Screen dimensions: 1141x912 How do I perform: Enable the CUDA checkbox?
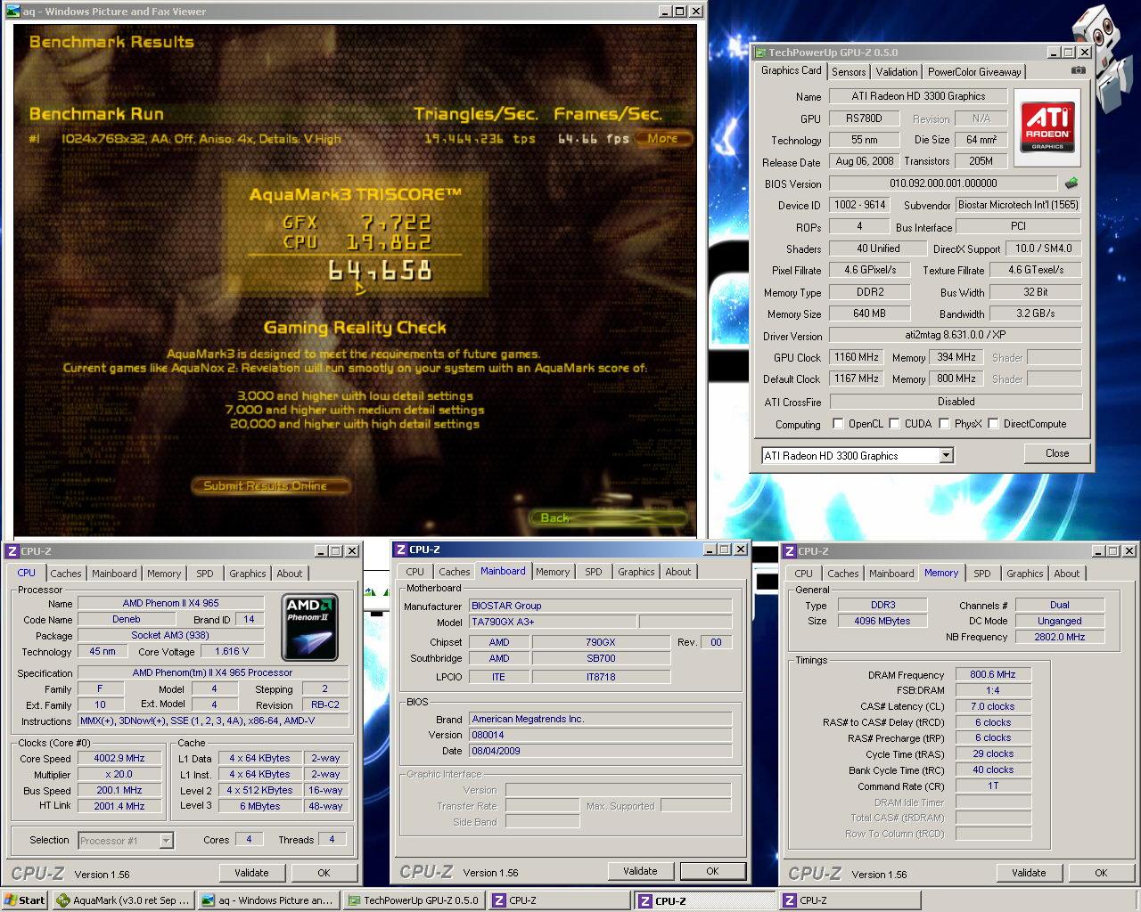[x=895, y=424]
